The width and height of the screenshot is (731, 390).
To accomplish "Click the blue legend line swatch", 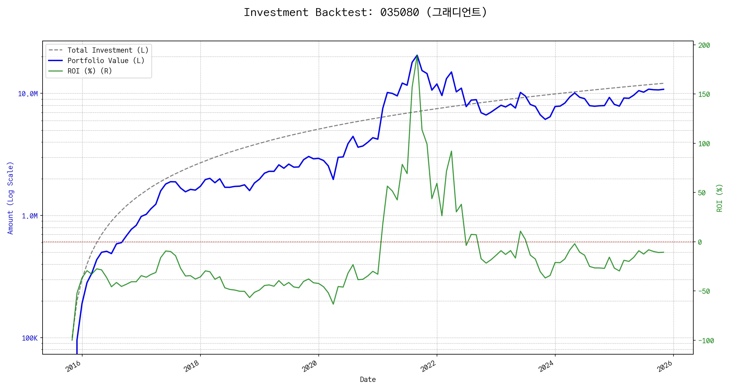I will [x=55, y=61].
